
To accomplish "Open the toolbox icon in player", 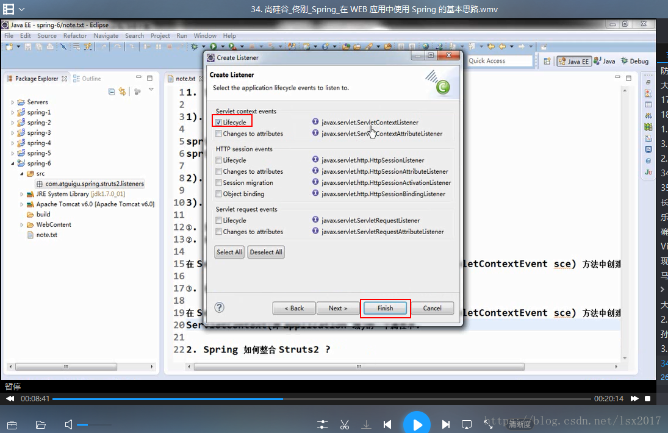I will coord(12,424).
